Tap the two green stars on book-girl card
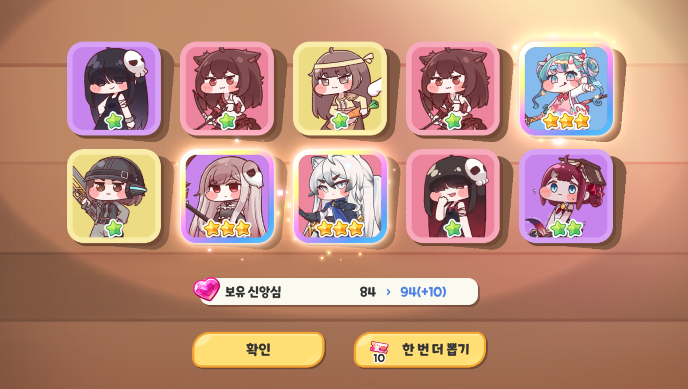 click(x=566, y=229)
